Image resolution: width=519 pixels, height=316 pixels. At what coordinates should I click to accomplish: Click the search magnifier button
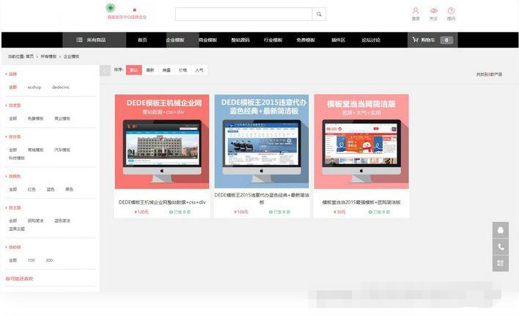[x=319, y=14]
